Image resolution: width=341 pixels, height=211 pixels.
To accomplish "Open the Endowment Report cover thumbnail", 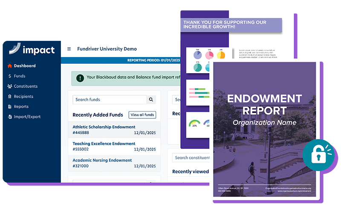I will [x=264, y=128].
